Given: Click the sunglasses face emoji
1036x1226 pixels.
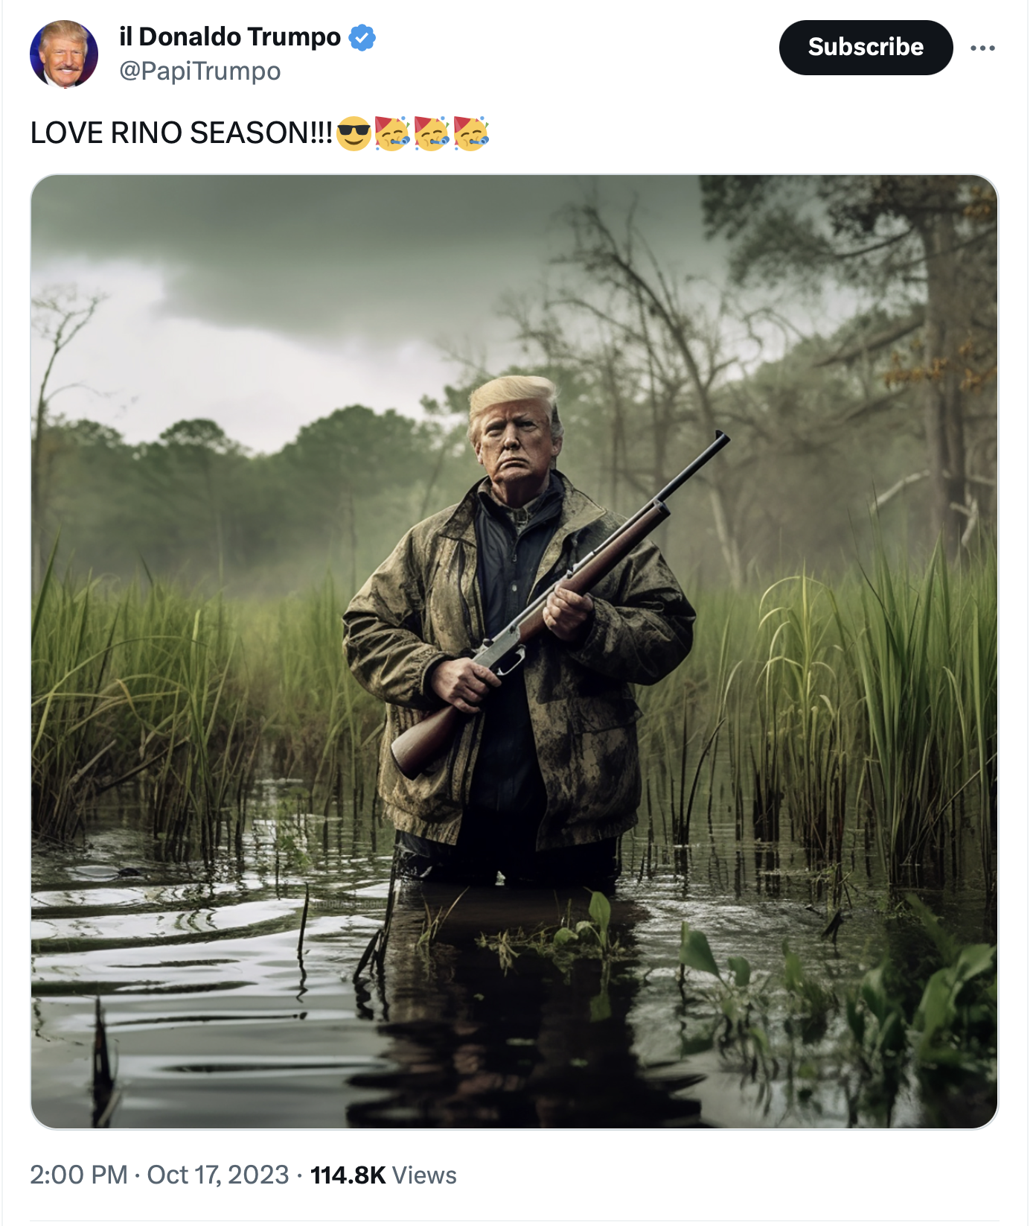Looking at the screenshot, I should [353, 133].
